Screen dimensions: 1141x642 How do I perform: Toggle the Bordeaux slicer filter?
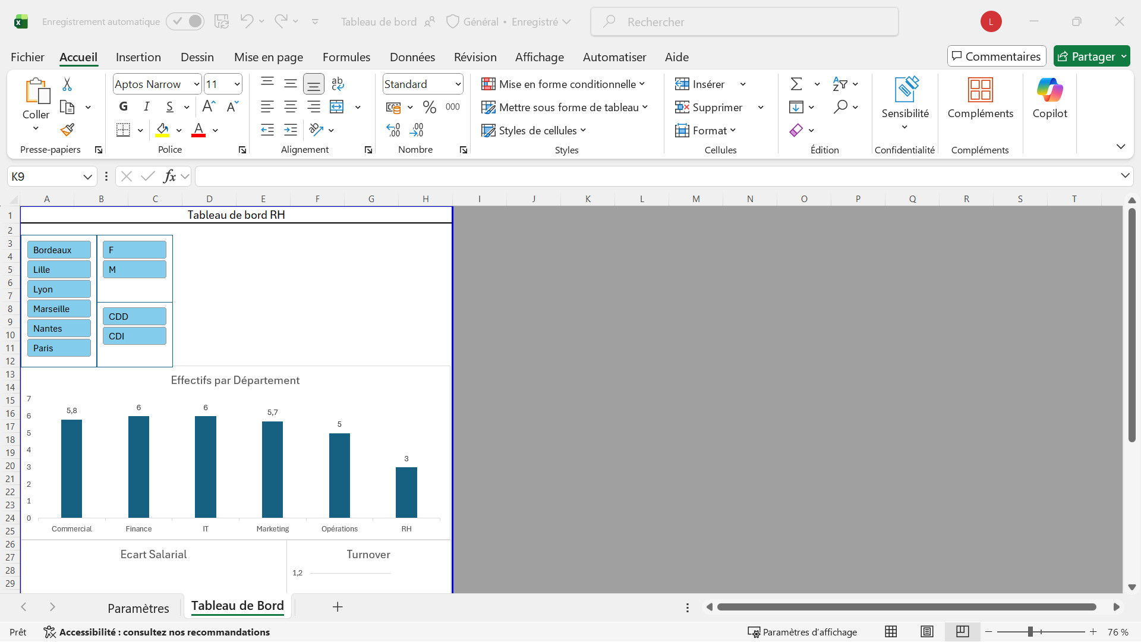[59, 250]
